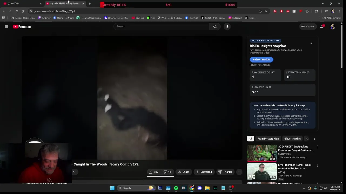Click the address bar URL
Image resolution: width=346 pixels, height=194 pixels.
click(55, 11)
